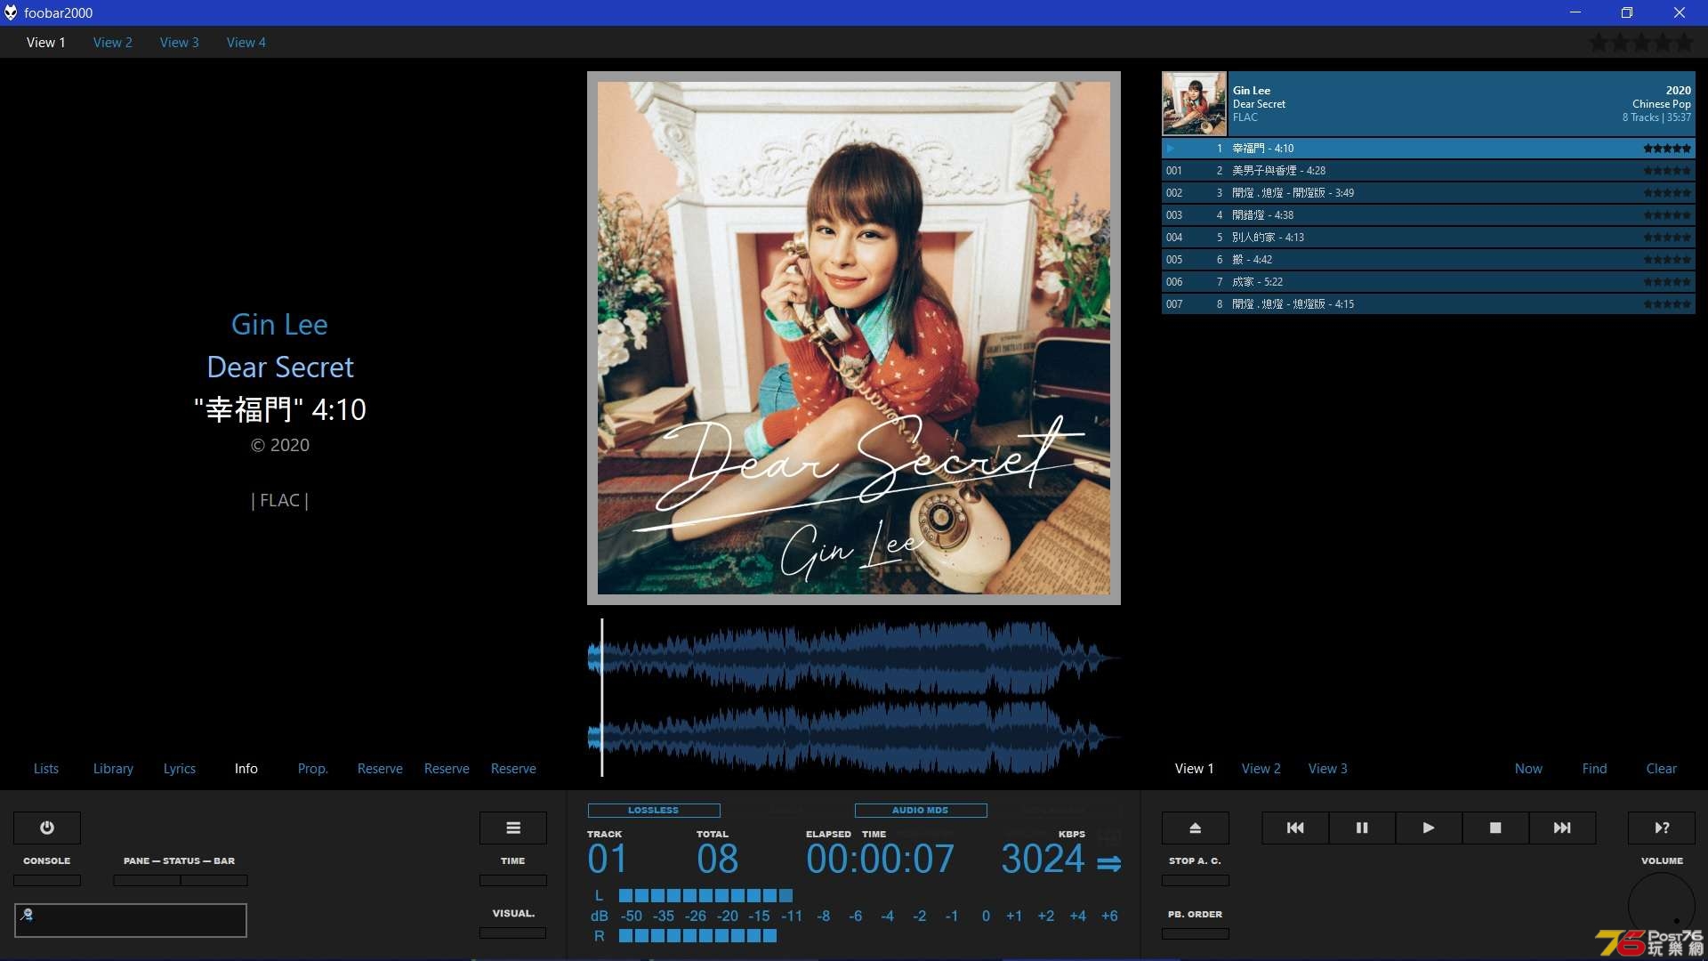This screenshot has height=961, width=1708.
Task: Switch to View 4 in top bar
Action: (246, 42)
